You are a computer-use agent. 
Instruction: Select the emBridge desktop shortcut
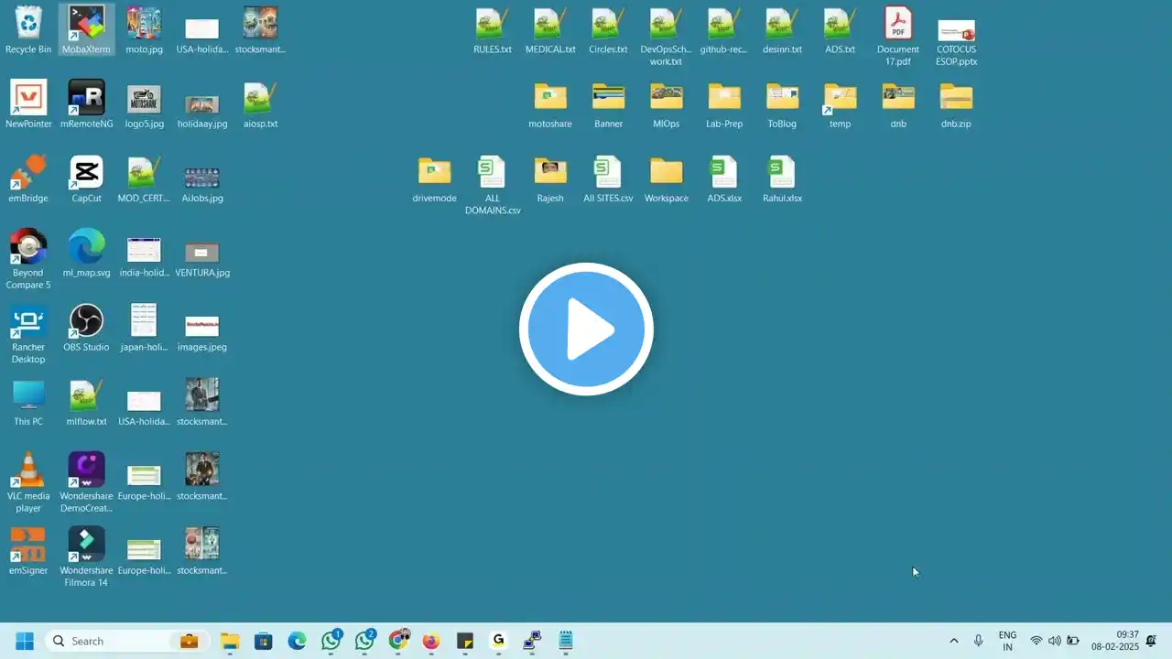click(28, 178)
